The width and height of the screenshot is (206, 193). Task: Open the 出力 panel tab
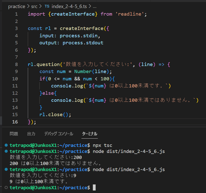(x=31, y=134)
